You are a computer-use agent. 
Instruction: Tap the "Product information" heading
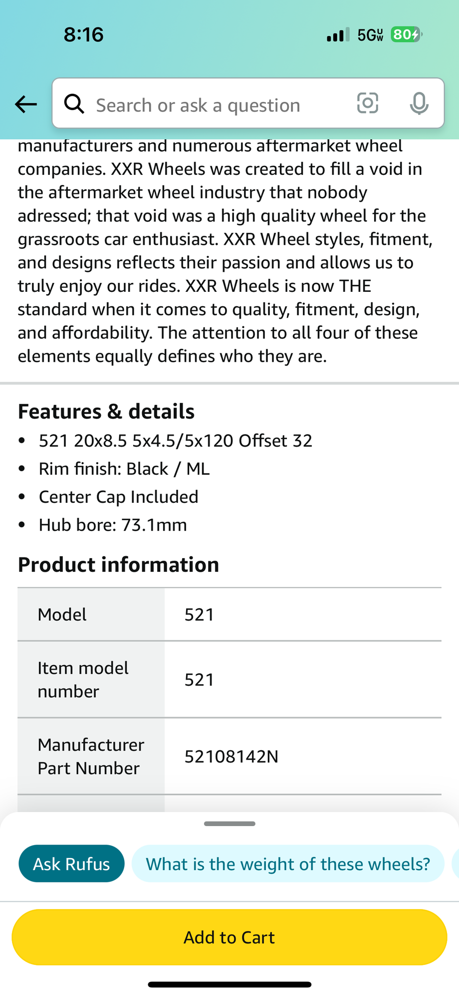click(119, 565)
